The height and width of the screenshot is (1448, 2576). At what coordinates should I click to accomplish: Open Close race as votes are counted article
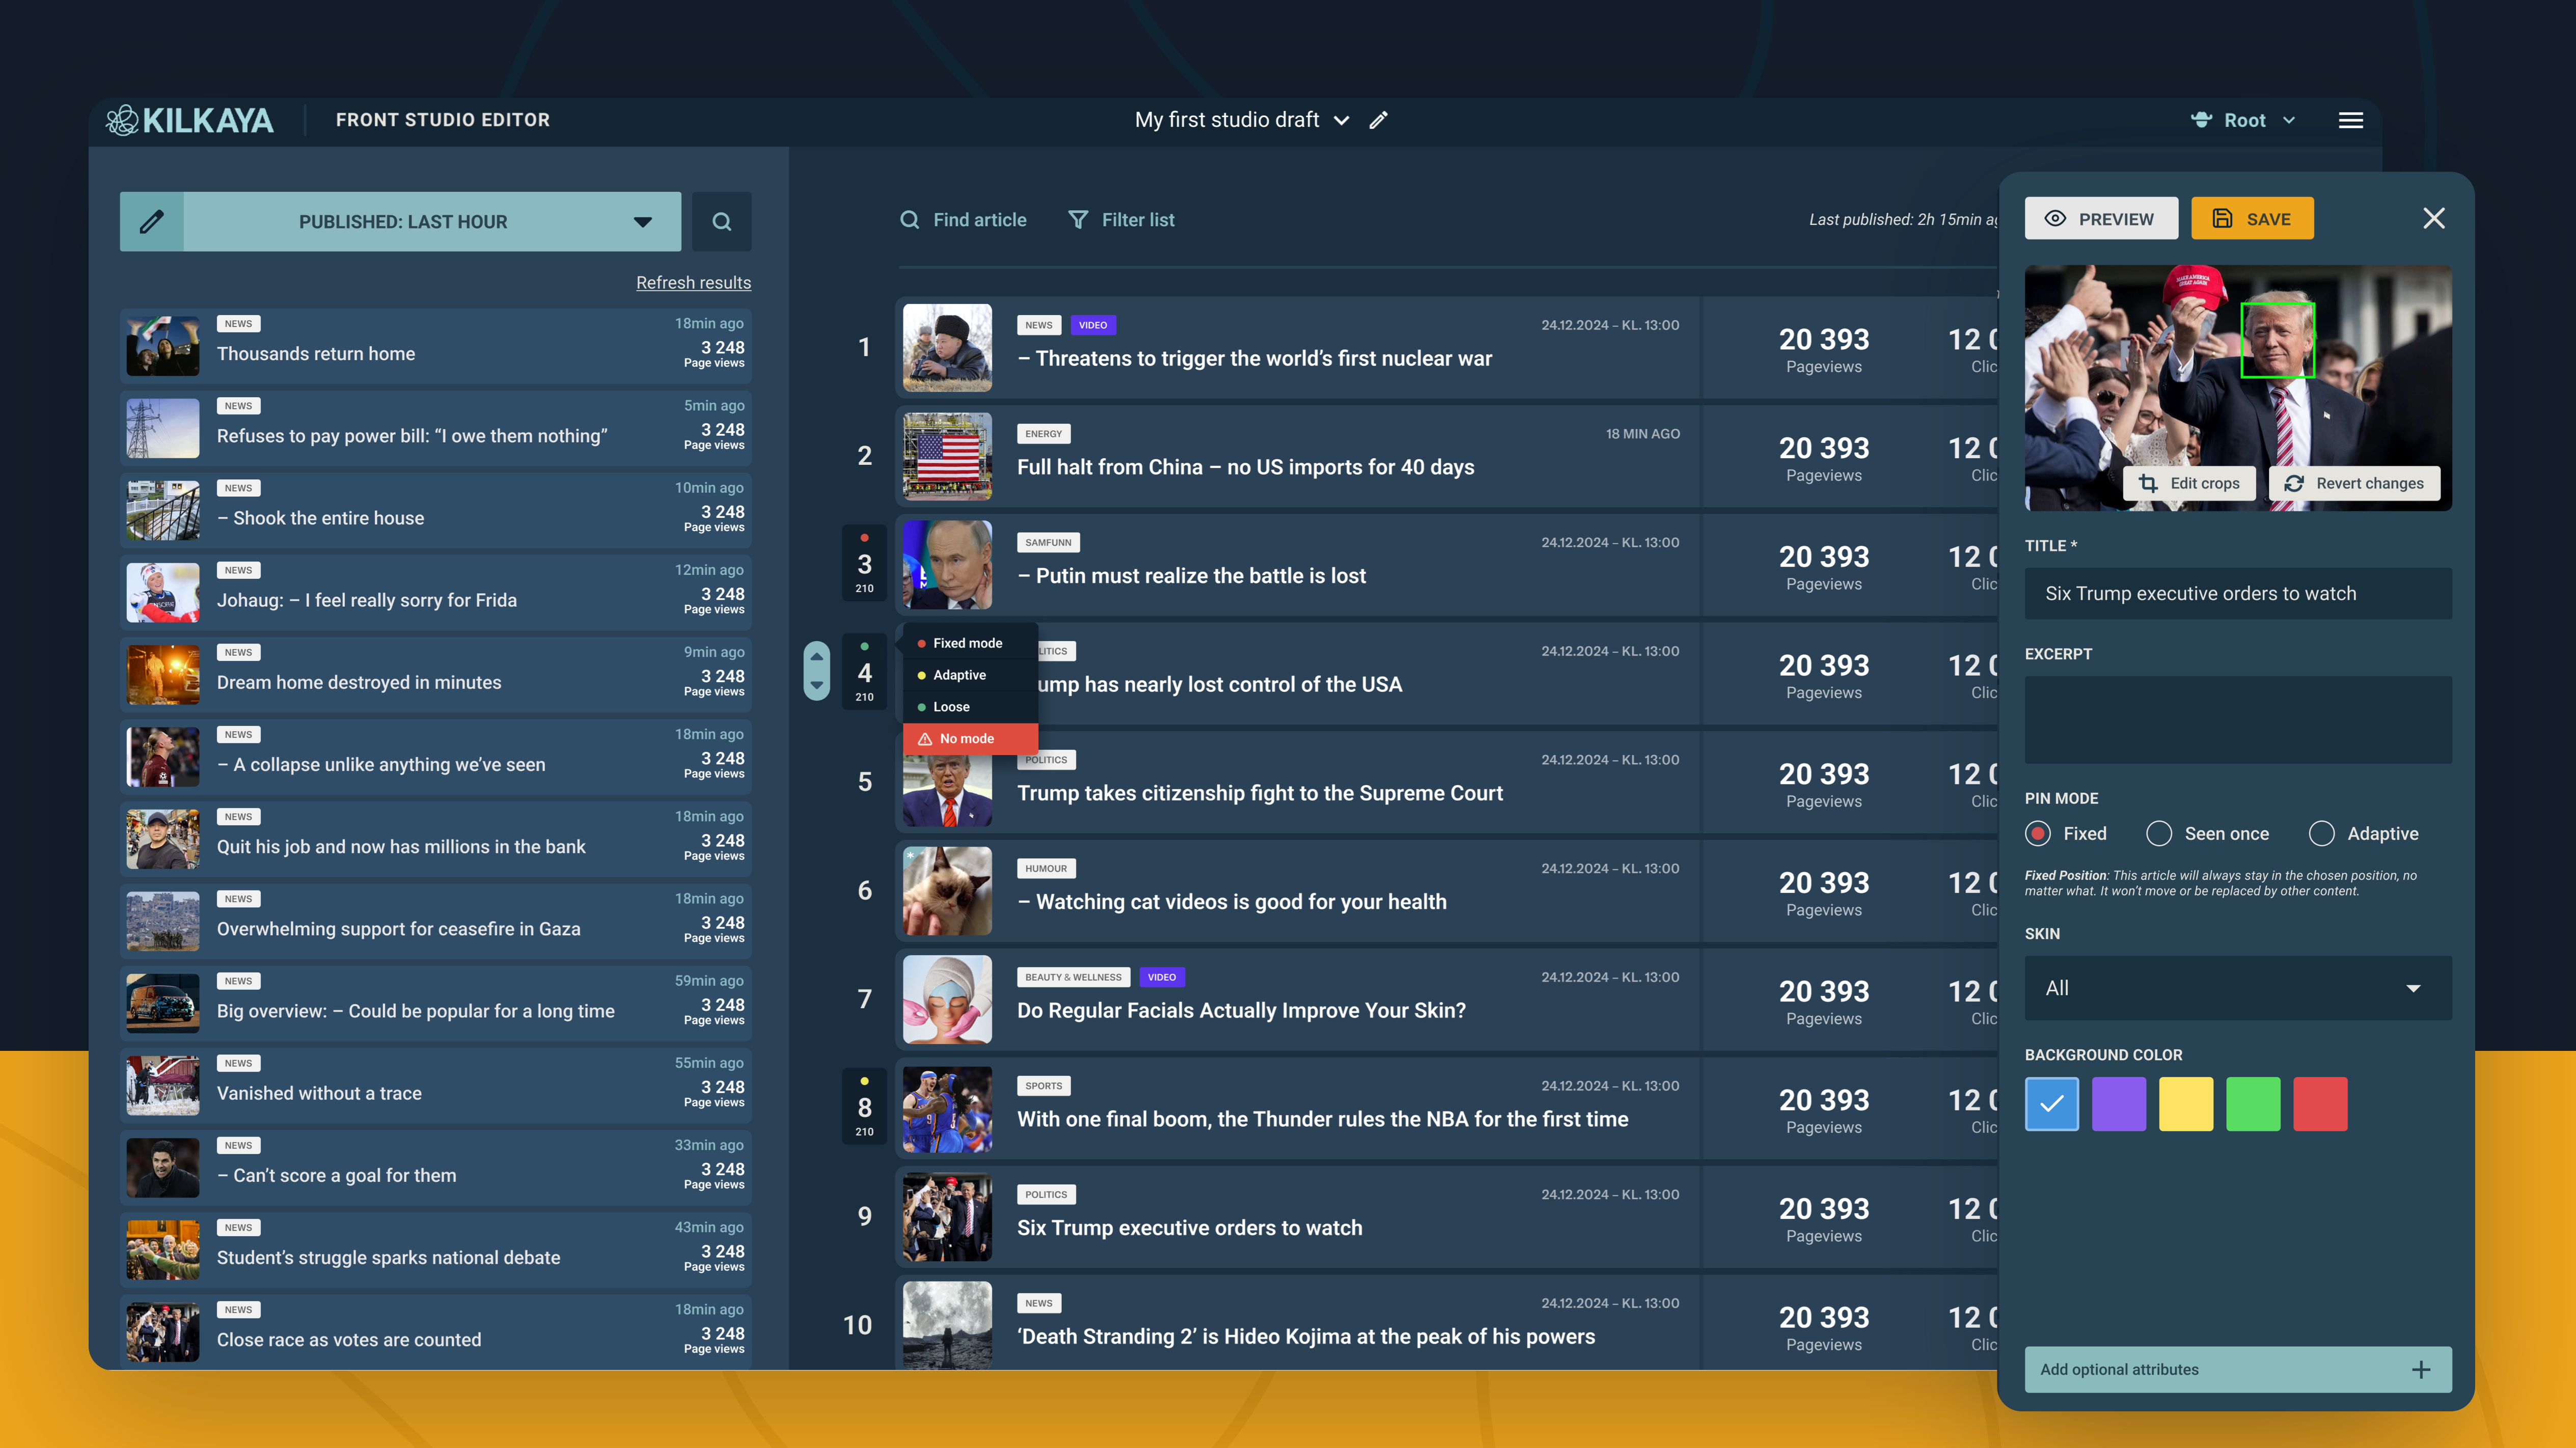(435, 1331)
